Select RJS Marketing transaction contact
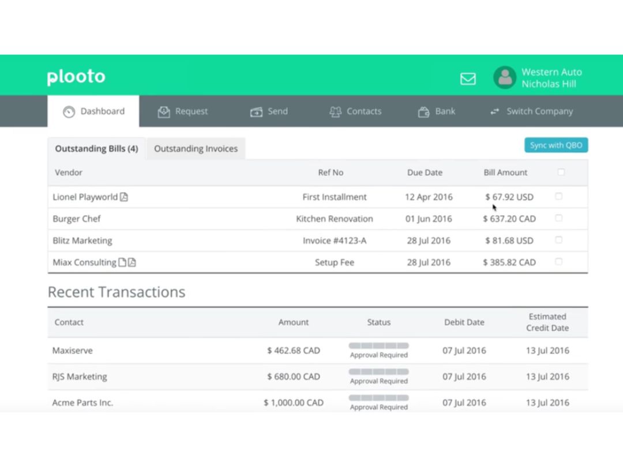The image size is (623, 467). pyautogui.click(x=80, y=376)
